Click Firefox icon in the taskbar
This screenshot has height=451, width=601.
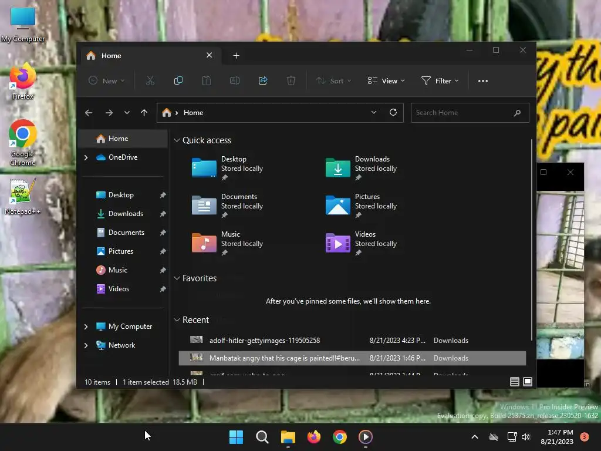(x=314, y=437)
